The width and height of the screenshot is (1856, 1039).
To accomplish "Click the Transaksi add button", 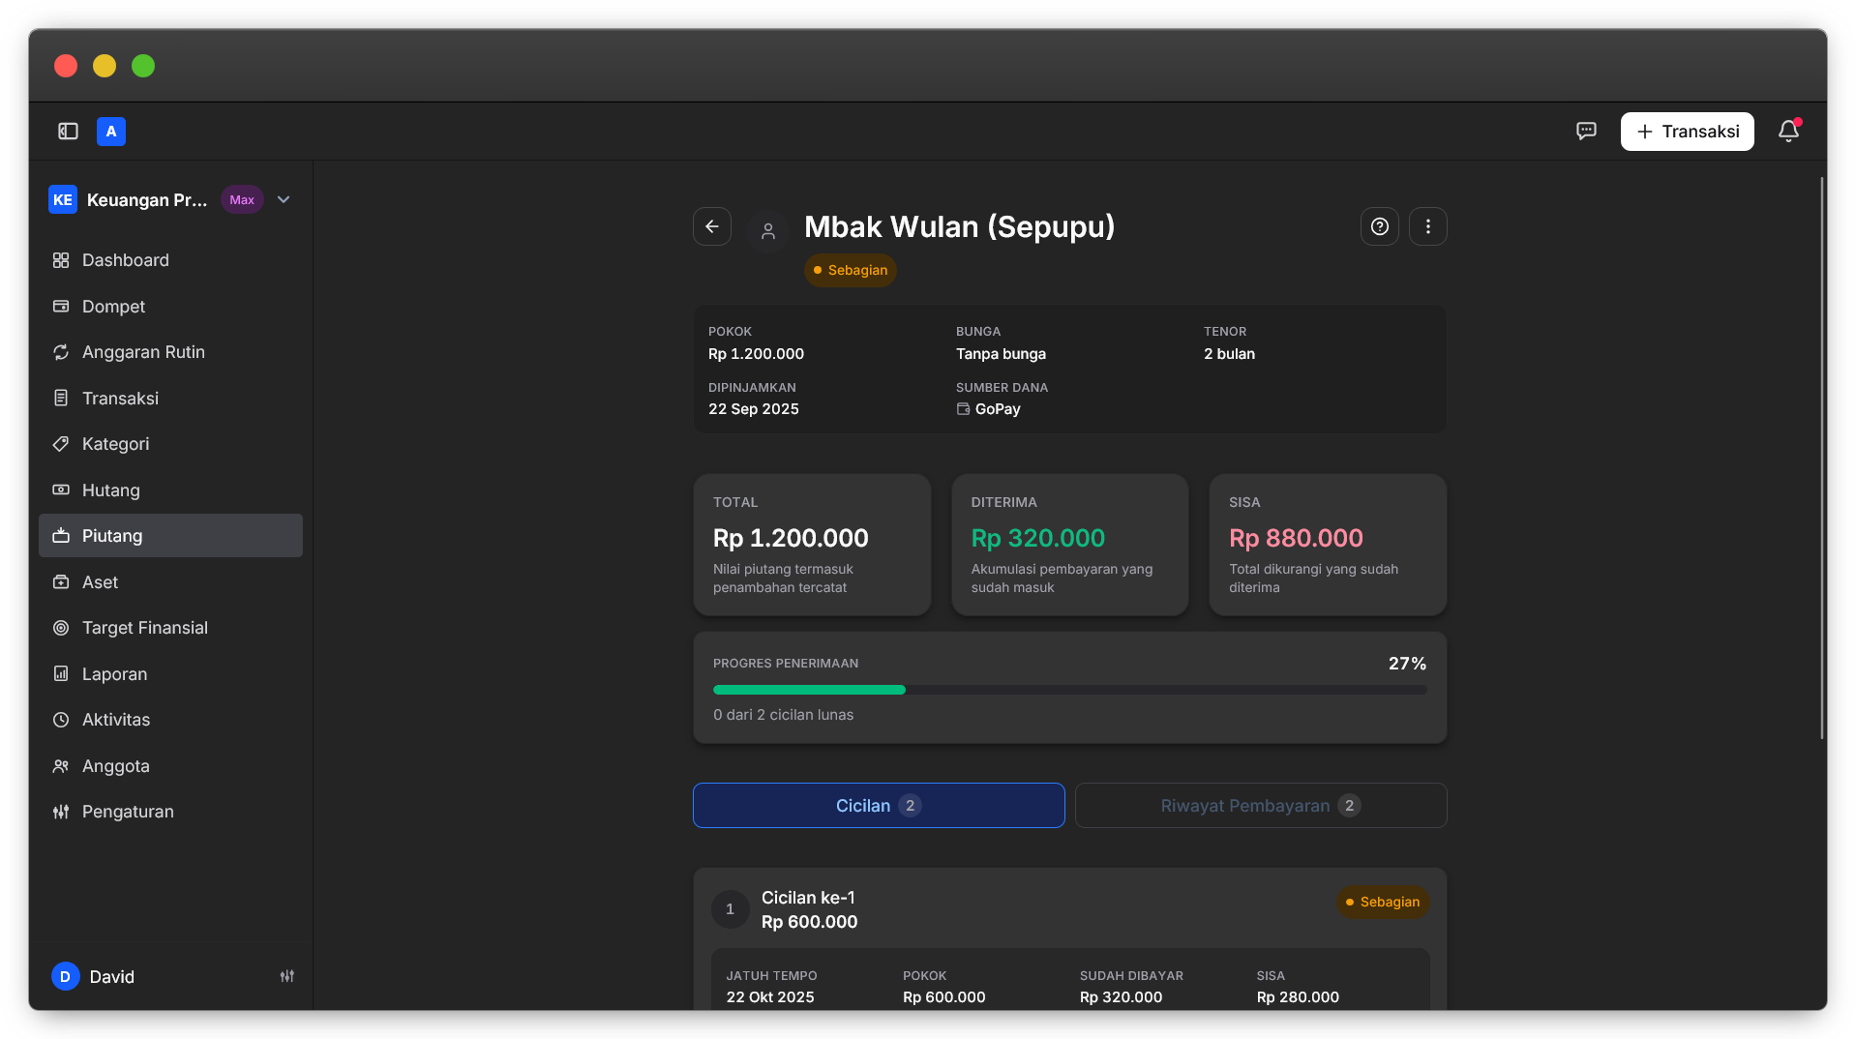I will point(1687,132).
